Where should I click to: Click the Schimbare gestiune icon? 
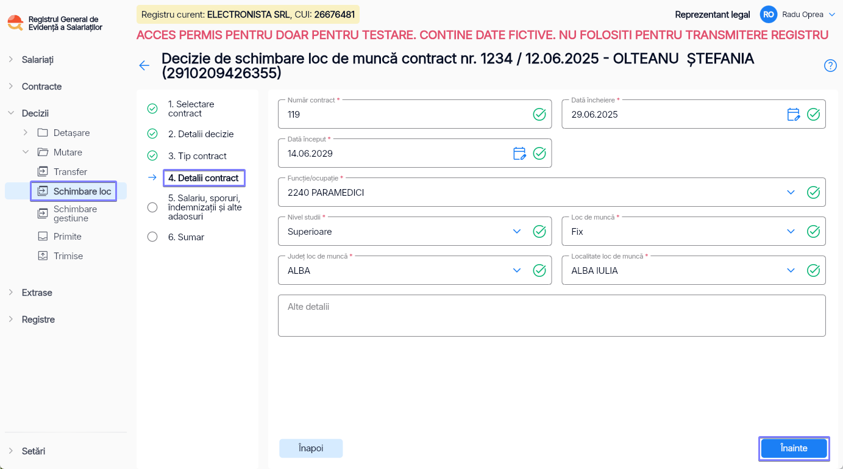coord(43,213)
